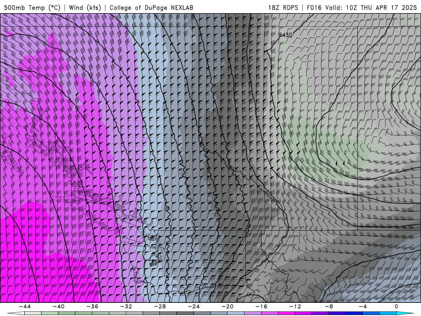Image resolution: width=421 pixels, height=316 pixels.
Task: Click the '500mb Temp (°C)' title text
Action: click(x=32, y=7)
